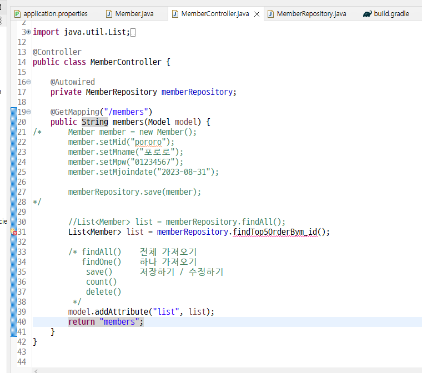The height and width of the screenshot is (373, 422).
Task: Click the highlighted String return type
Action: (x=95, y=122)
